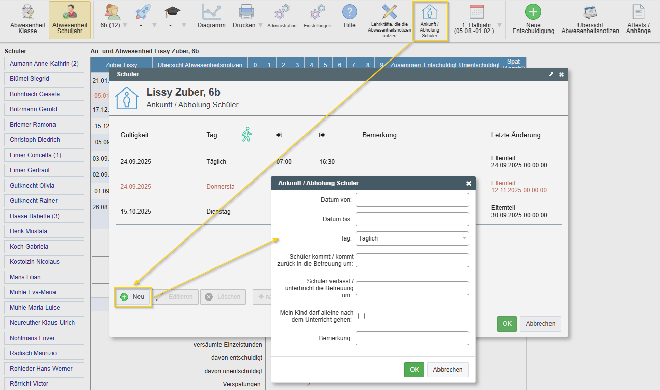The image size is (660, 390).
Task: Click the Neu button with plus
Action: pos(133,297)
